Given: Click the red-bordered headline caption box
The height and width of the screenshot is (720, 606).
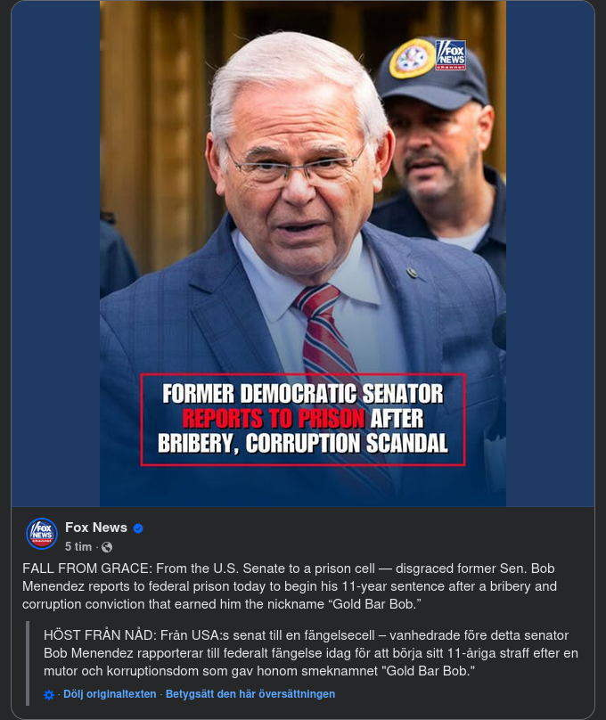Looking at the screenshot, I should (303, 419).
